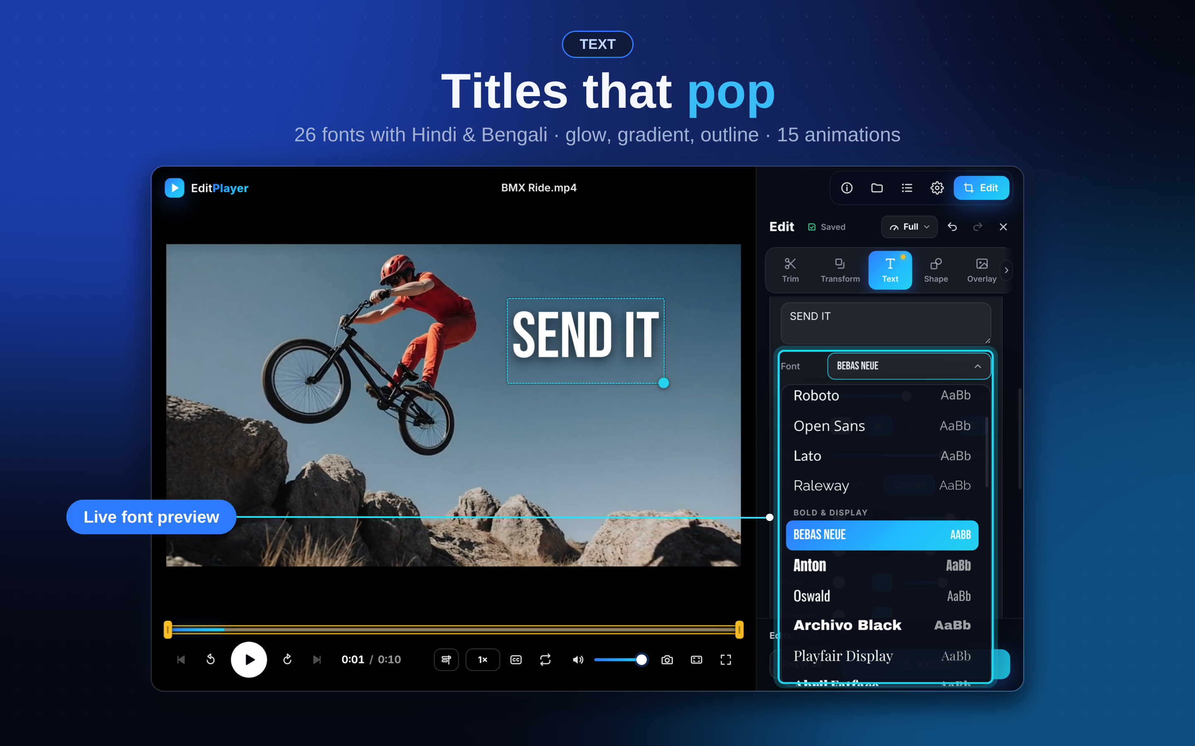Open the settings gear

click(x=937, y=188)
